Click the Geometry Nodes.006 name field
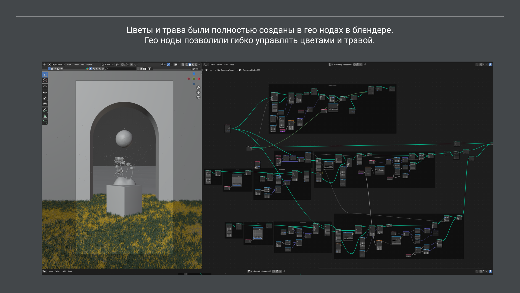Image resolution: width=520 pixels, height=293 pixels. pyautogui.click(x=343, y=65)
